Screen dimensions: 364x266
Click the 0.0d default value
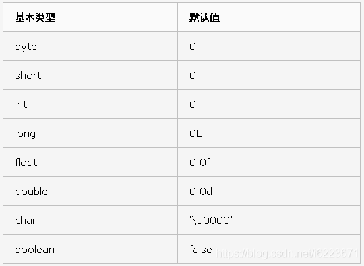coord(201,191)
